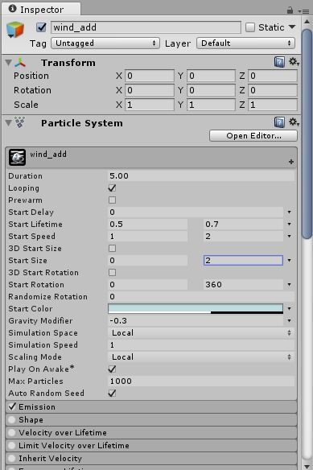313x470 pixels.
Task: Click the scrollbar up arrow
Action: (x=307, y=22)
